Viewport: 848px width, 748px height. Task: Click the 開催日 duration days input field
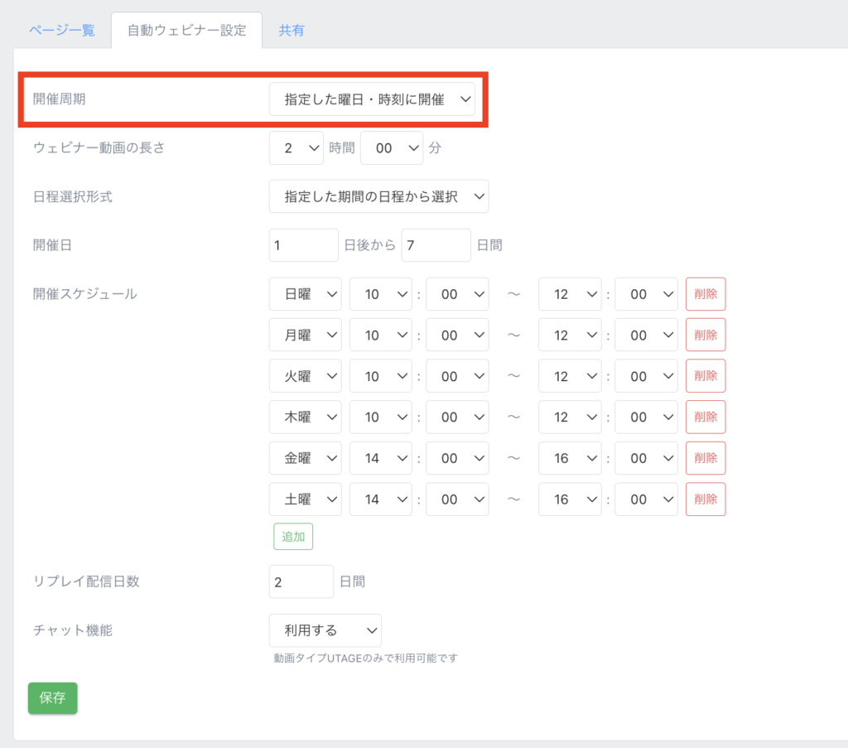tap(436, 245)
